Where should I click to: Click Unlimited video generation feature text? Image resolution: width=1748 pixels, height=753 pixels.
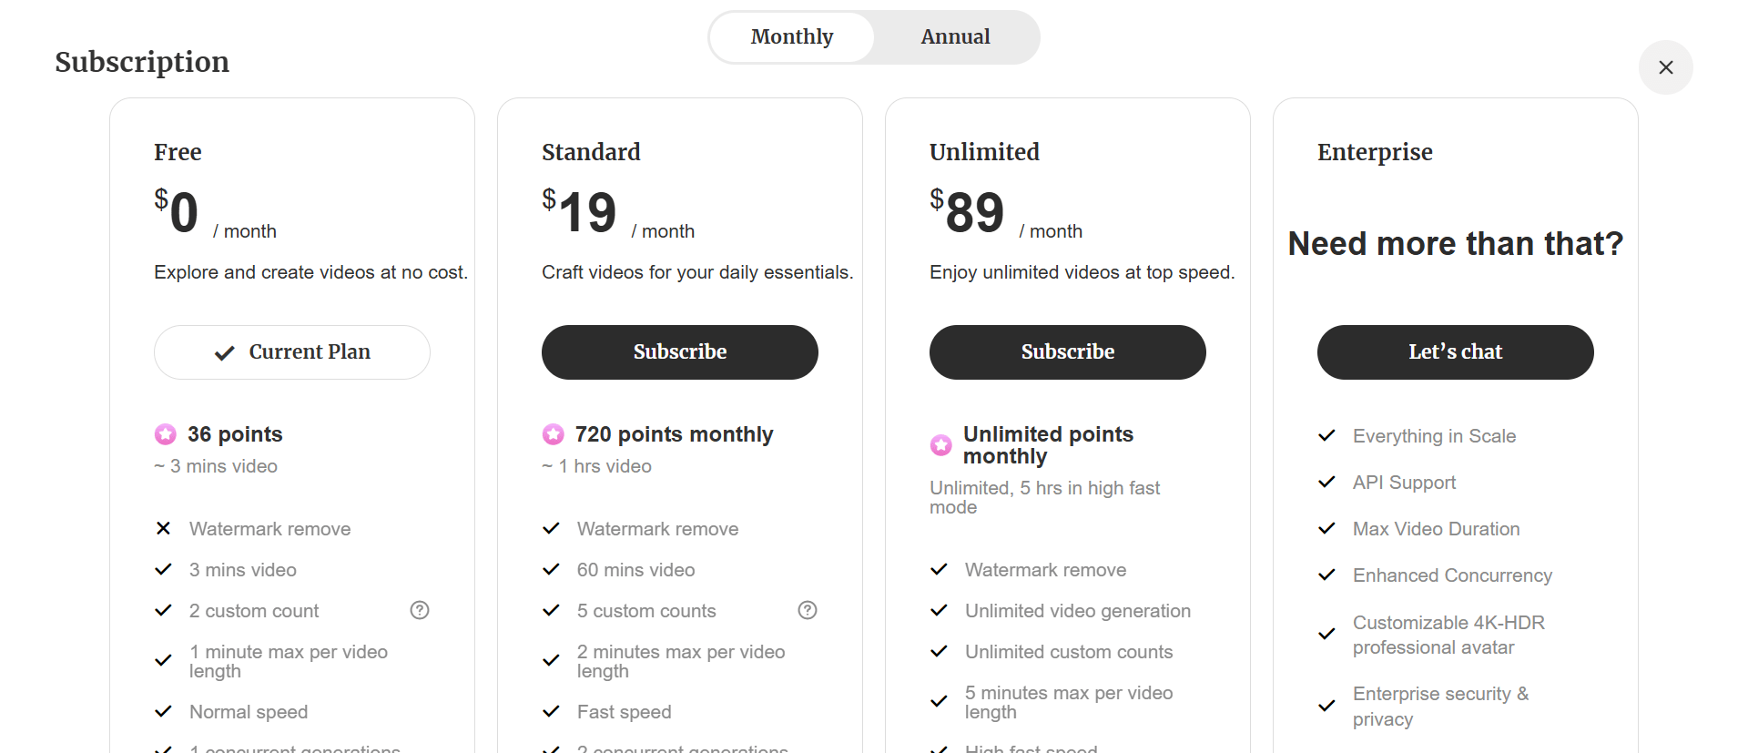[1078, 611]
